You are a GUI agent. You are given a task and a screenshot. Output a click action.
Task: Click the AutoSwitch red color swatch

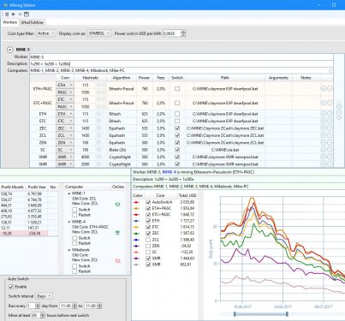point(137,202)
